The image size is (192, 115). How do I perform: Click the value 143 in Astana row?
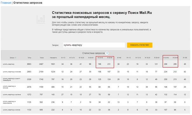click(x=53, y=95)
